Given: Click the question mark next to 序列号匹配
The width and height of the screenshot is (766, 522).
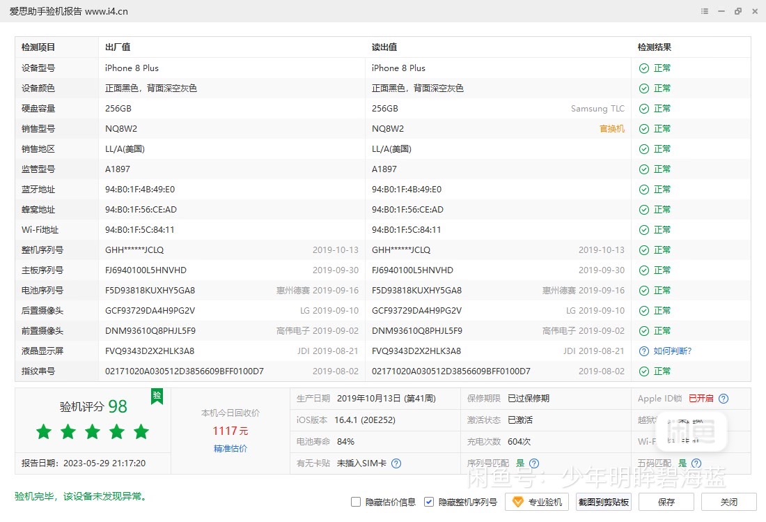Looking at the screenshot, I should (533, 463).
